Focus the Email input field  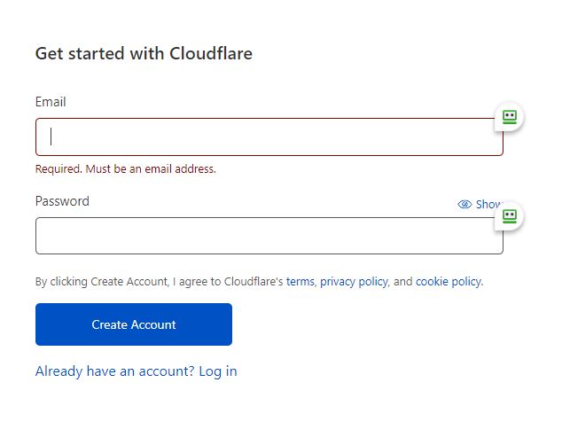tap(269, 137)
